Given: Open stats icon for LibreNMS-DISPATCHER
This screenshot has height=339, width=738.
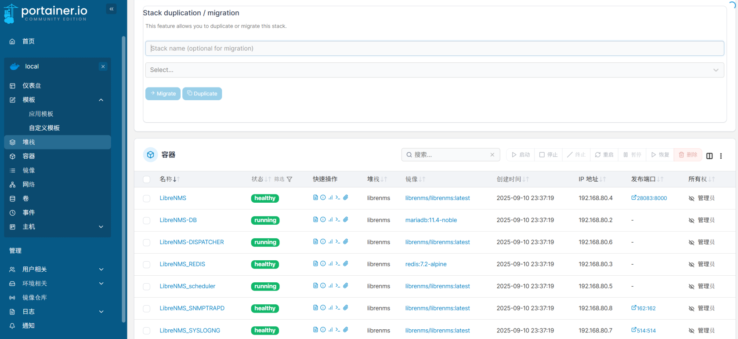Looking at the screenshot, I should pos(330,241).
